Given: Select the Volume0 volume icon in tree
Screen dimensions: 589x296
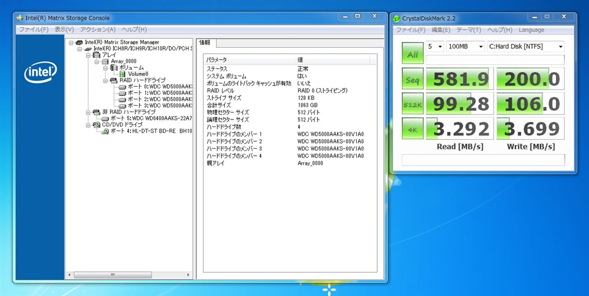Looking at the screenshot, I should coord(123,74).
